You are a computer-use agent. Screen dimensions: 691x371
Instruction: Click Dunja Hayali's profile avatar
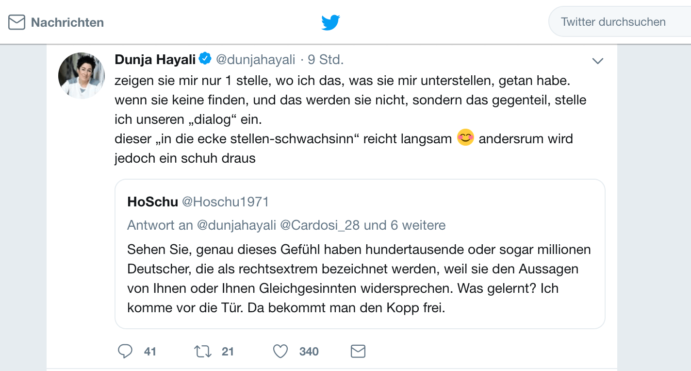(x=81, y=76)
